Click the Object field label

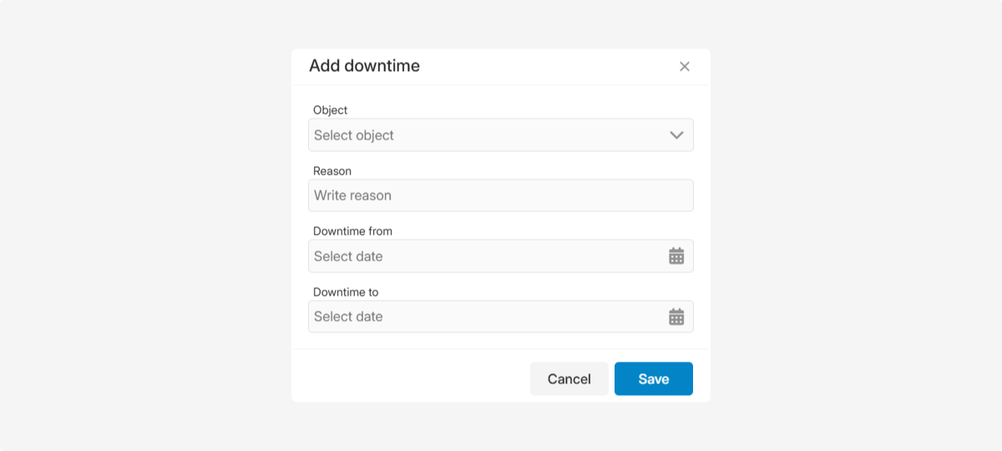(330, 110)
